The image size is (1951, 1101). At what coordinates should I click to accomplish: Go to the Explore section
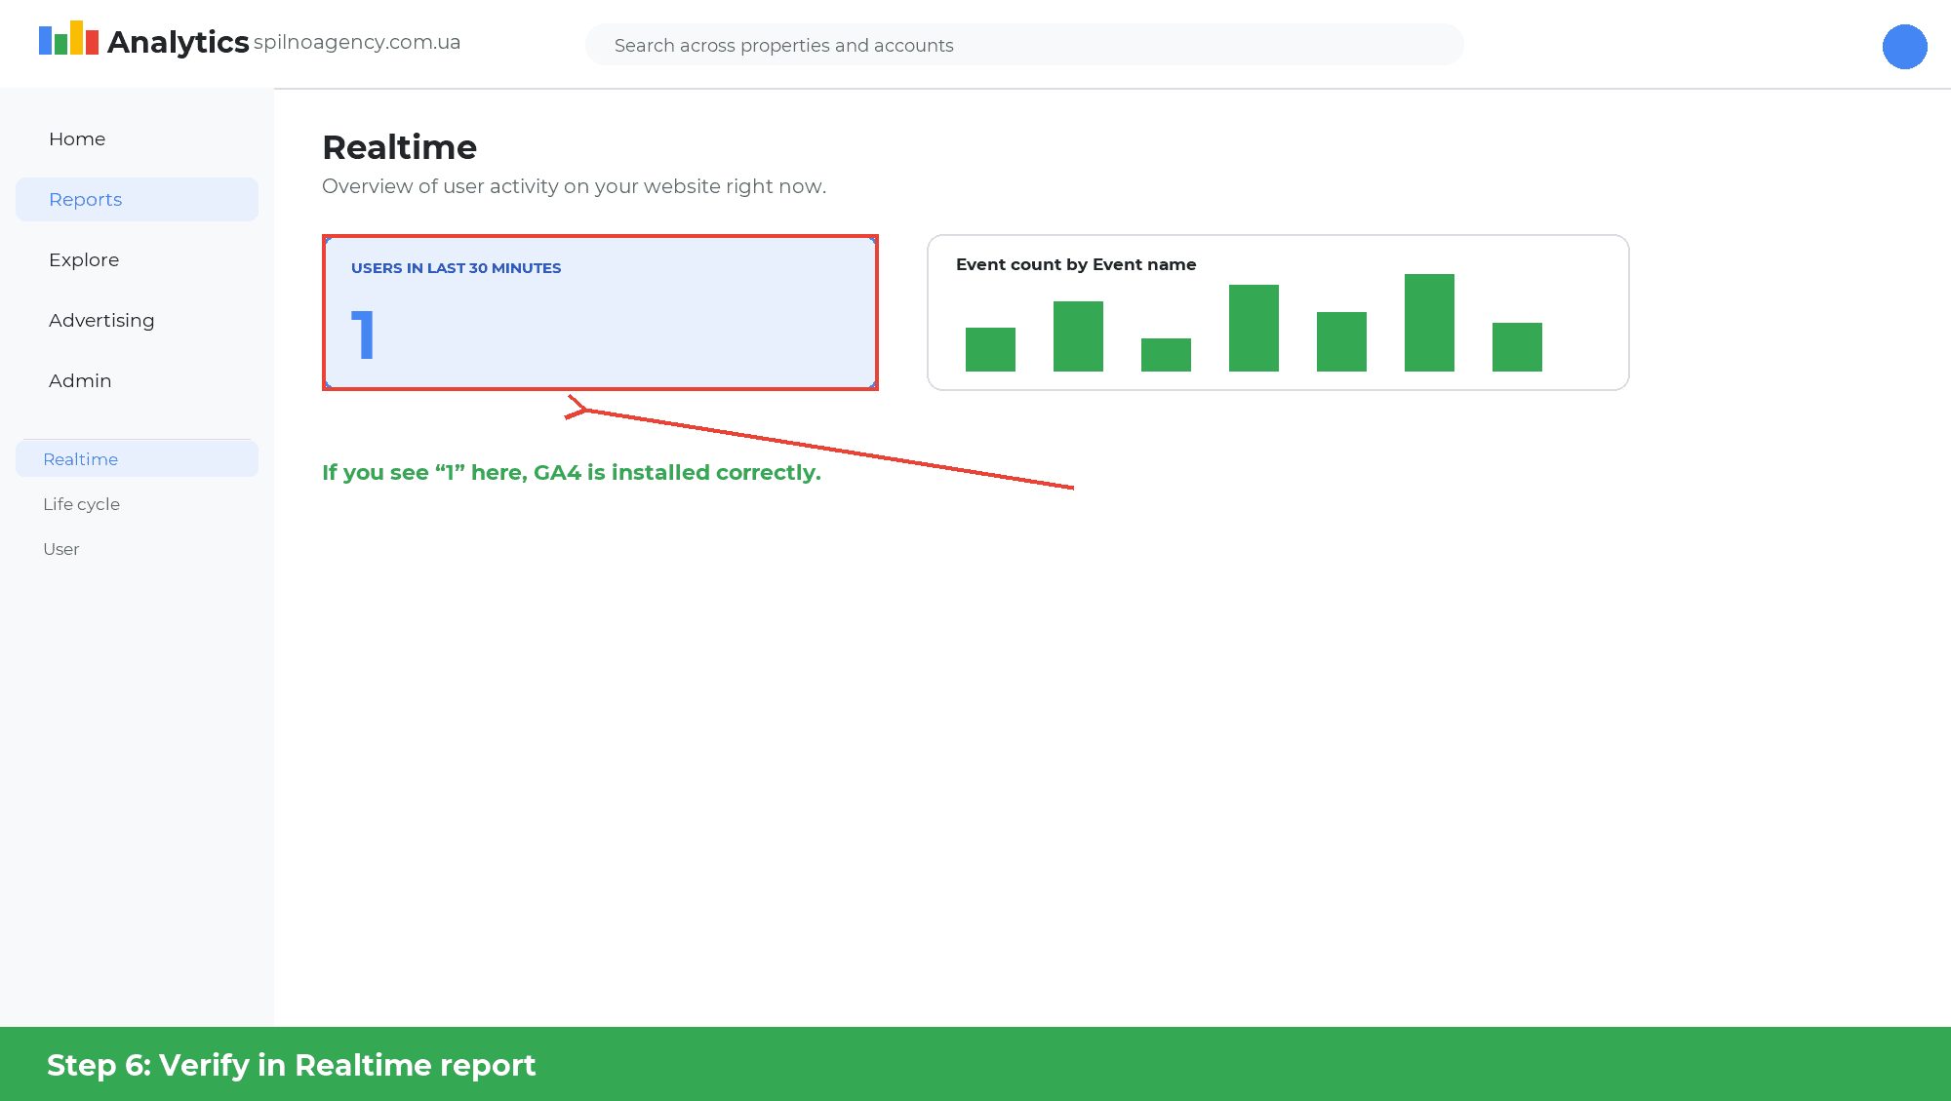(x=137, y=260)
